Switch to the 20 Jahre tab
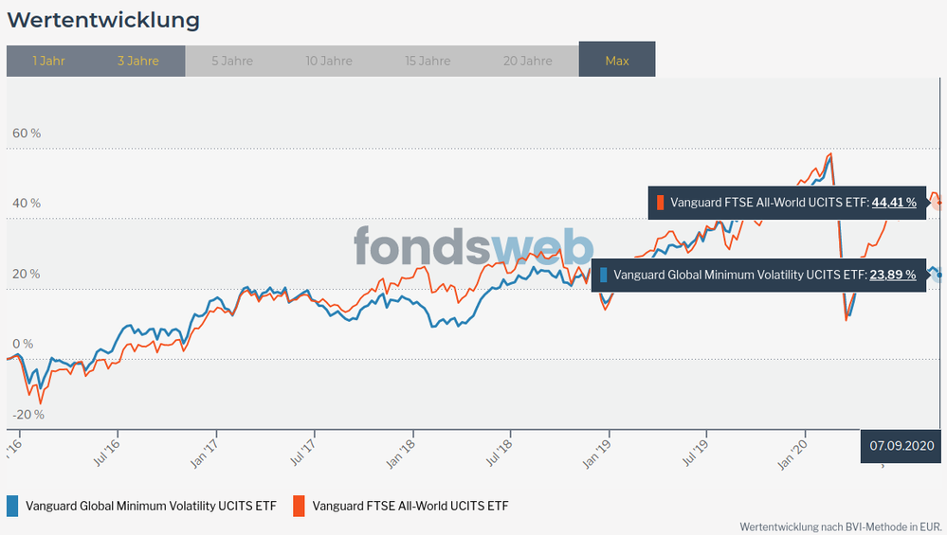947x535 pixels. click(528, 61)
